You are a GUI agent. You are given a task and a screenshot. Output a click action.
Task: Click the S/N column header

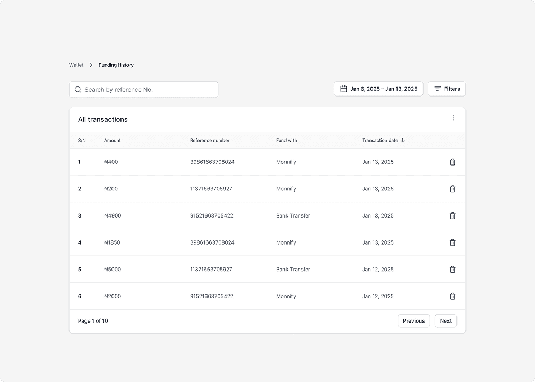tap(82, 141)
